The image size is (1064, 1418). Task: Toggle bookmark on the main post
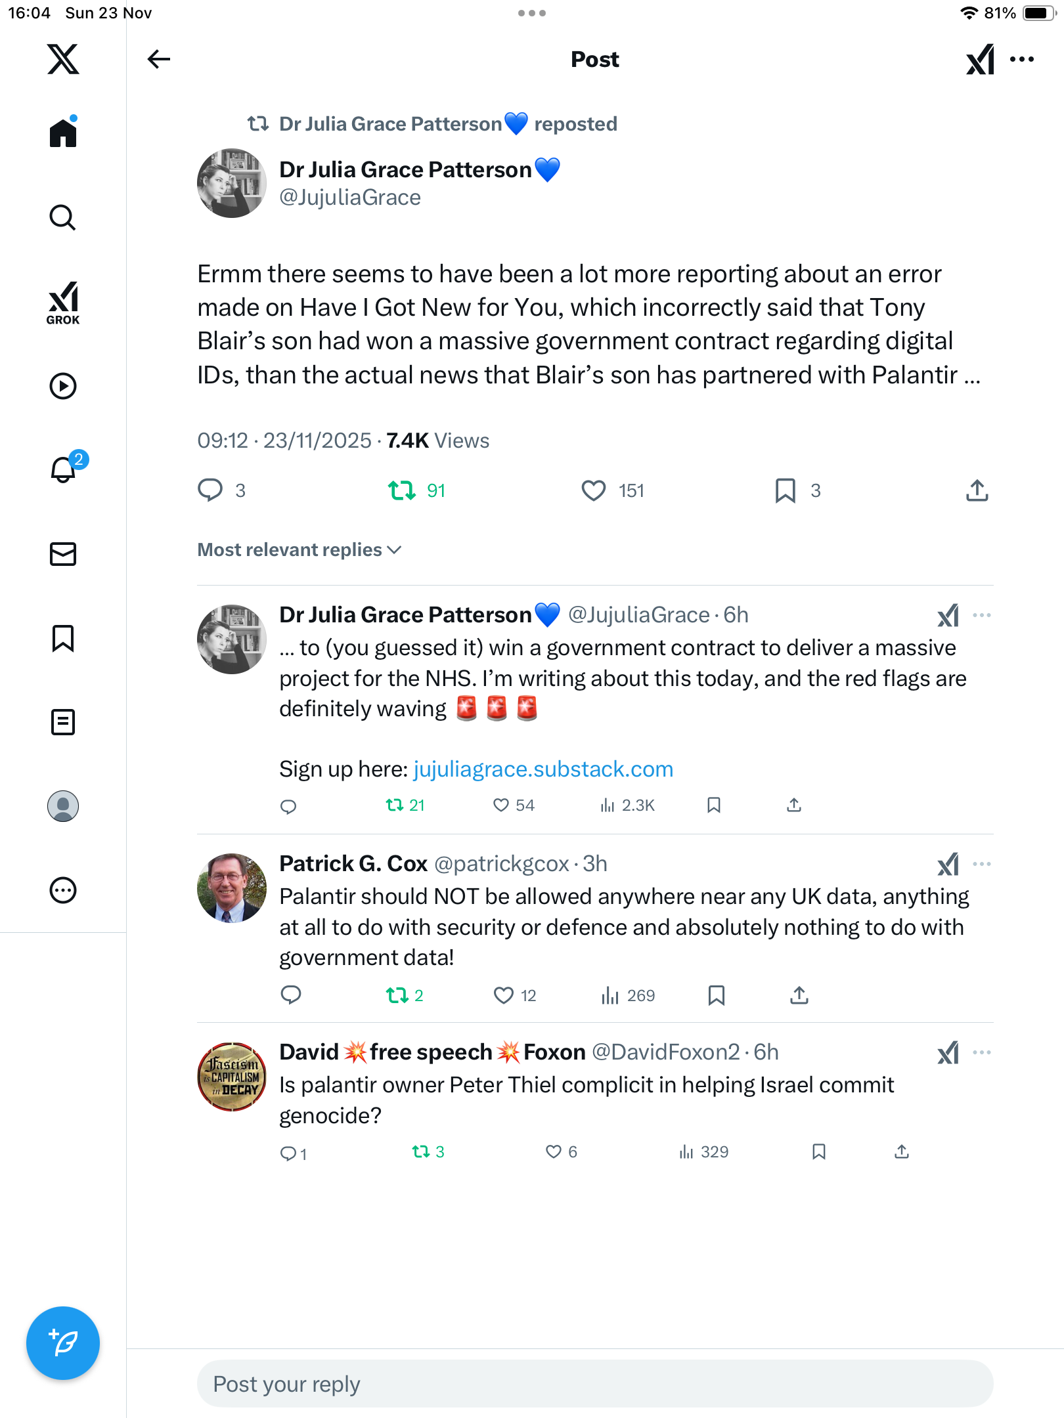point(785,490)
